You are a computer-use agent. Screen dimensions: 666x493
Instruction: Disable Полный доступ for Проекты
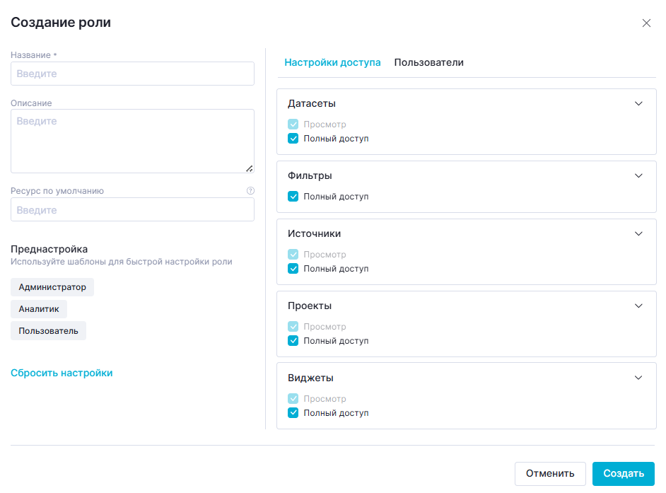point(293,341)
